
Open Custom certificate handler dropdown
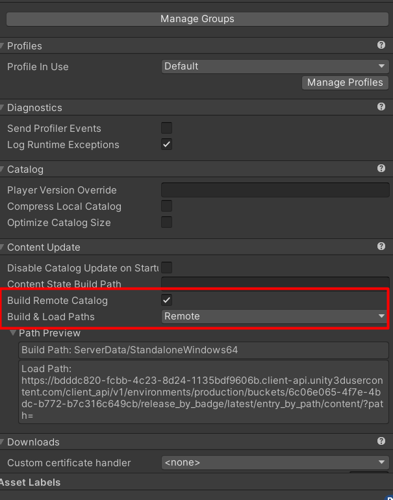275,462
